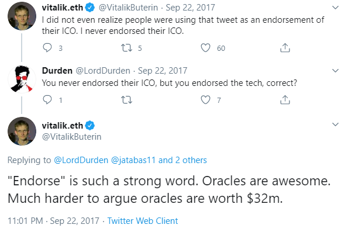Reply to Durden's tweet via comment icon

click(x=47, y=100)
